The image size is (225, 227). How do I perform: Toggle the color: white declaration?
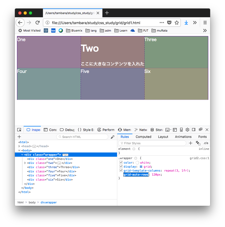pos(121,162)
